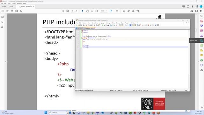
Task: Click Notepad++ vertical scrollbar
Action: pyautogui.click(x=189, y=53)
